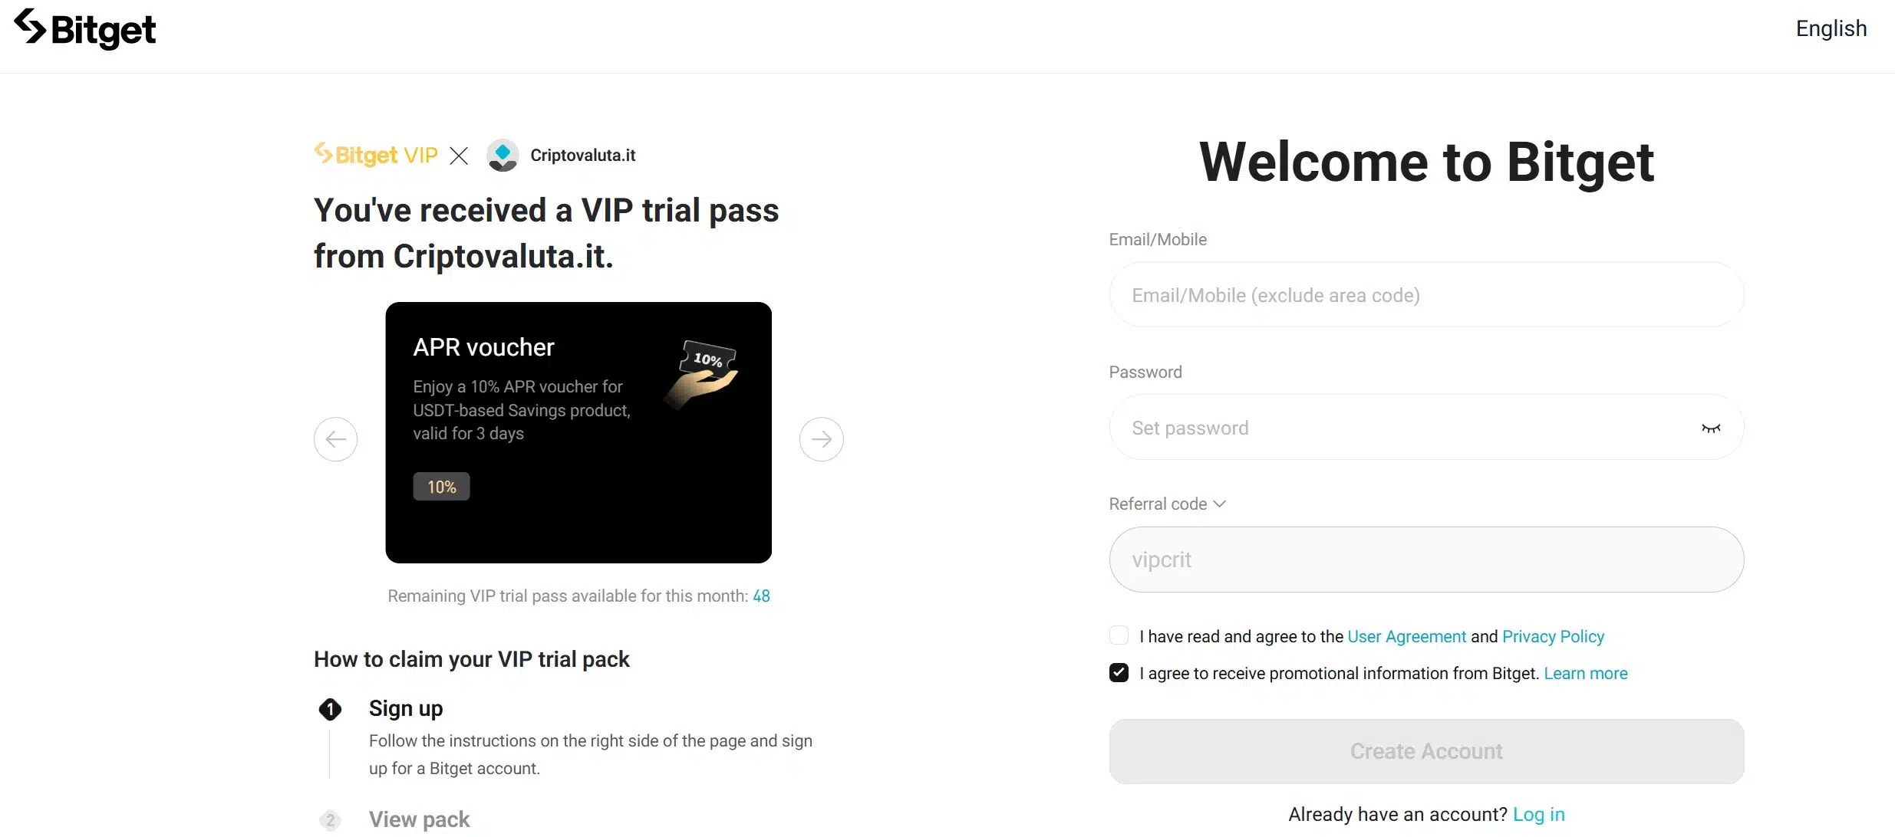
Task: Click the Bitget logo in header
Action: (x=85, y=29)
